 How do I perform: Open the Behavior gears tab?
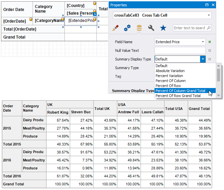[x=127, y=28]
